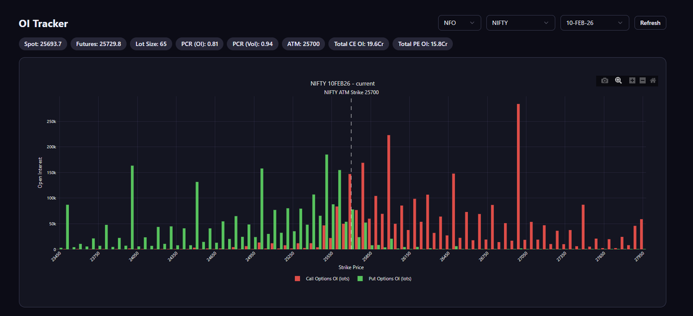Click the OI Tracker heading
This screenshot has height=316, width=693.
pyautogui.click(x=43, y=24)
